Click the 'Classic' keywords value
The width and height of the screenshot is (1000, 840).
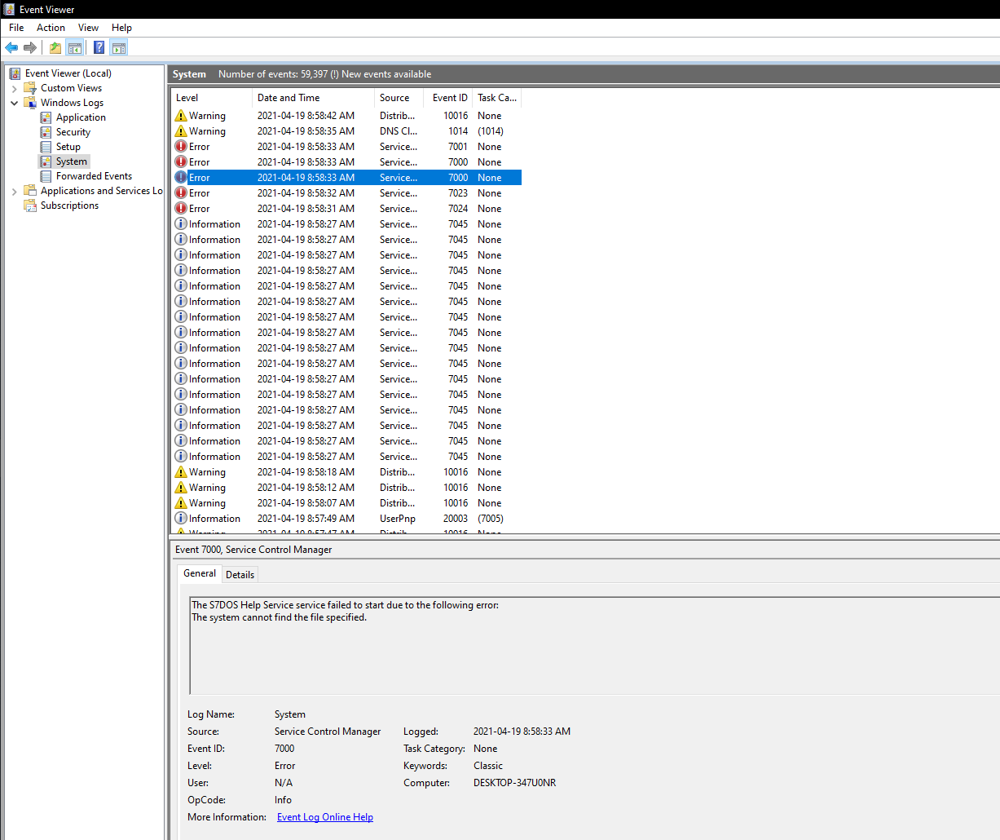pyautogui.click(x=488, y=766)
